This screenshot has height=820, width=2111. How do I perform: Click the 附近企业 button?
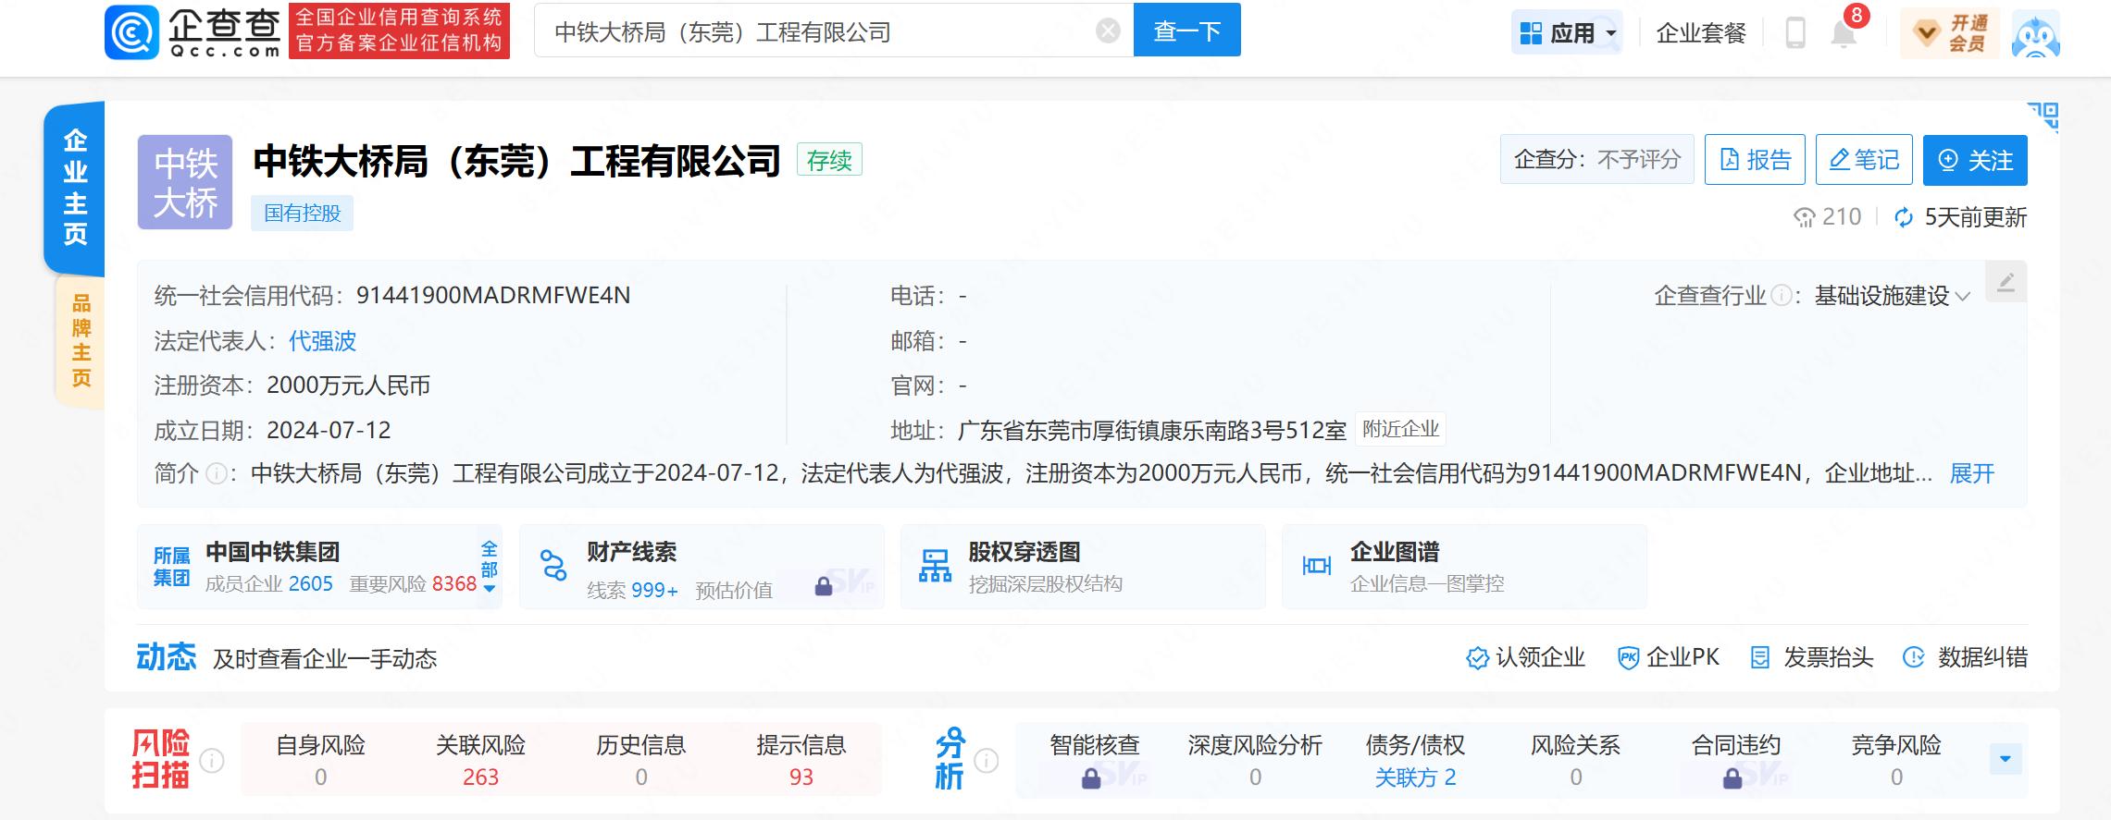click(x=1400, y=429)
